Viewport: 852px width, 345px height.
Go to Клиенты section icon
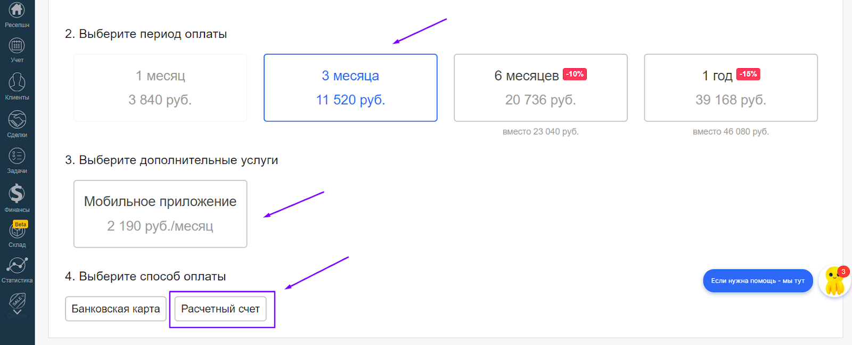(x=17, y=83)
